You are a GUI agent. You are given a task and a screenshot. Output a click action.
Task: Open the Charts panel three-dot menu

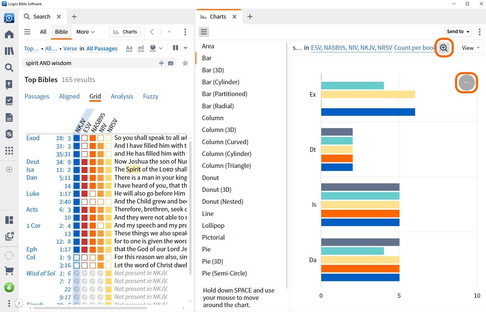(x=480, y=32)
